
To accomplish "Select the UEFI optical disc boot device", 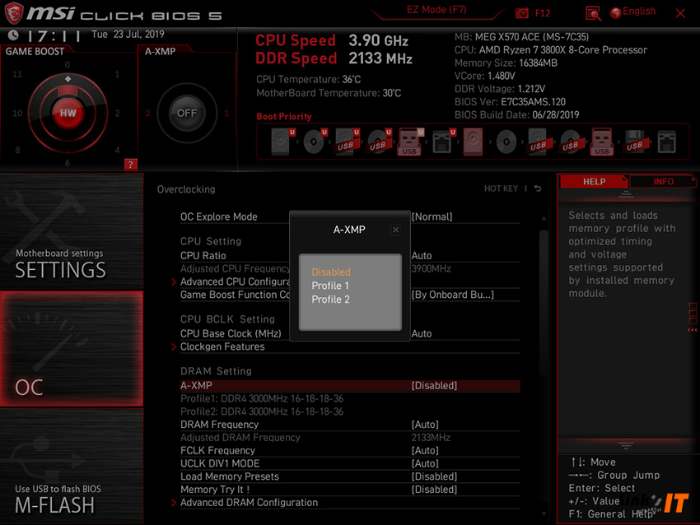I will 315,142.
